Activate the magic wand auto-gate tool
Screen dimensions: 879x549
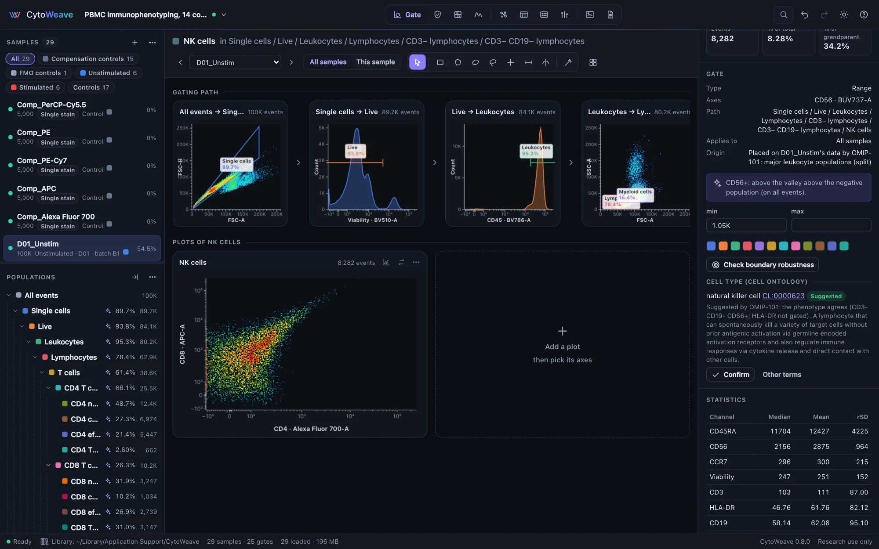[568, 62]
